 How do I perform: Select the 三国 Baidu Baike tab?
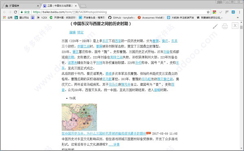[x=60, y=6]
